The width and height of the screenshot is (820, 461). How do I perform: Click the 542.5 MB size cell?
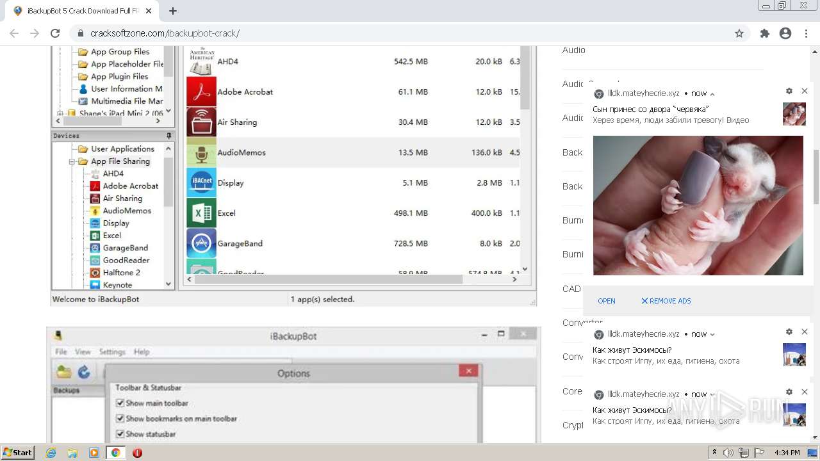411,61
